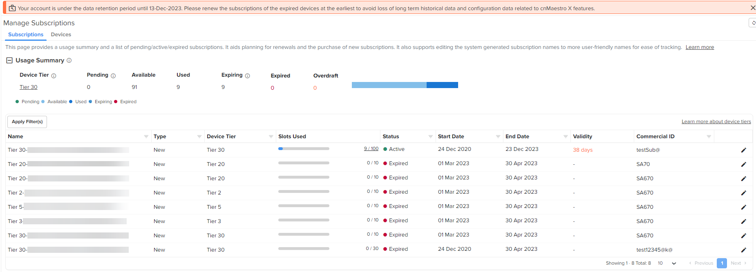Click edit pencil on the test12345@k@ row
Image resolution: width=756 pixels, height=272 pixels.
[x=743, y=250]
